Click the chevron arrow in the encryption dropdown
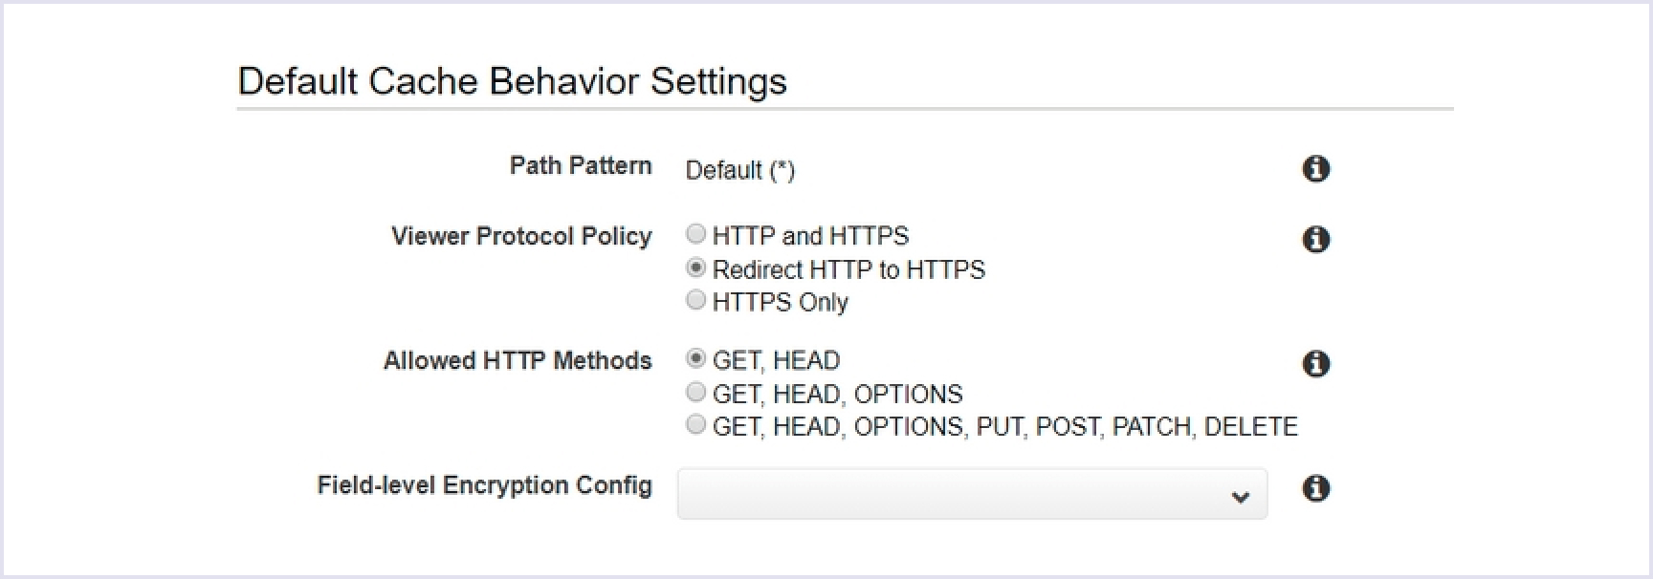This screenshot has width=1653, height=579. click(x=1241, y=497)
